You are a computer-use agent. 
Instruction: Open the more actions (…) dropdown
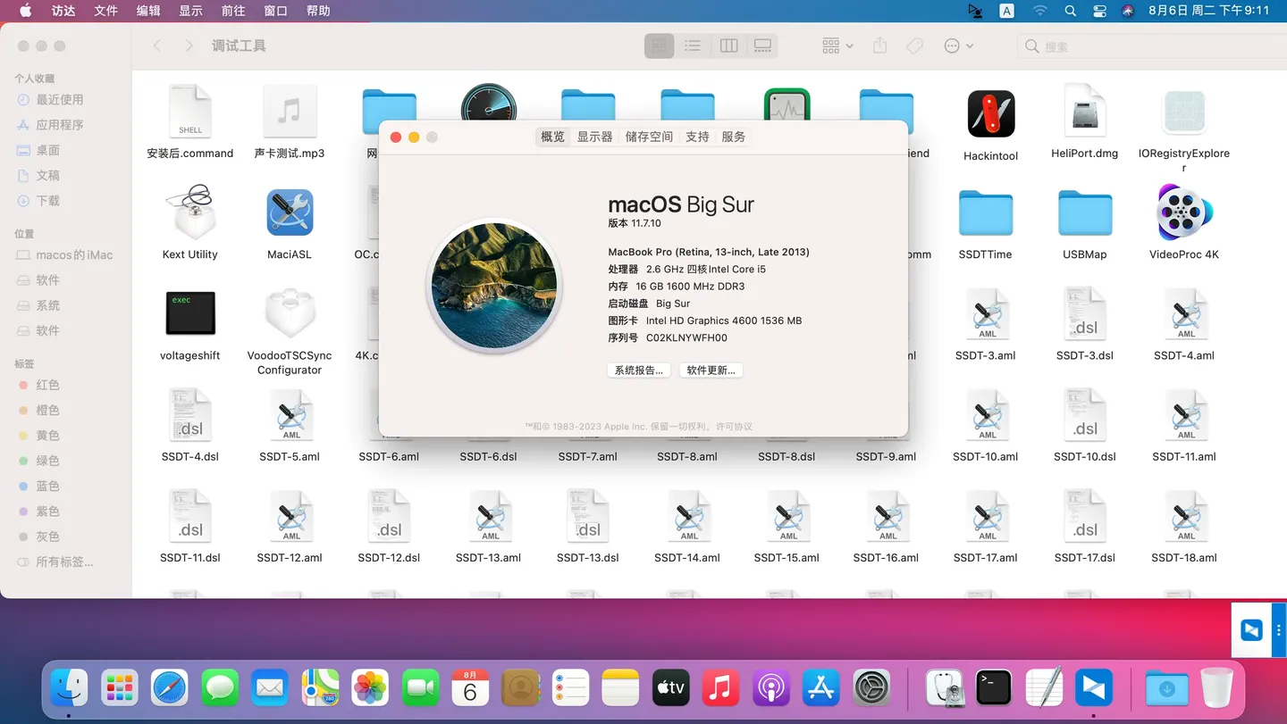click(x=956, y=46)
